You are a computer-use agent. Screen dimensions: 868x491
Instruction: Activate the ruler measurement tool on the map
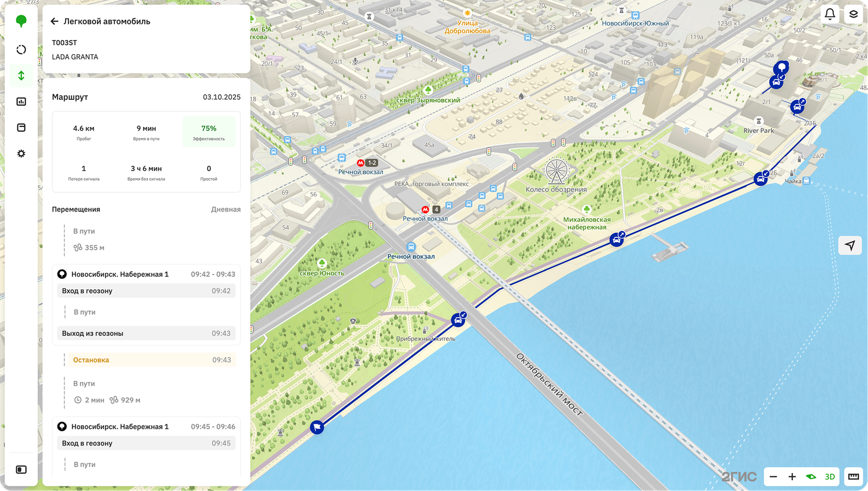853,477
